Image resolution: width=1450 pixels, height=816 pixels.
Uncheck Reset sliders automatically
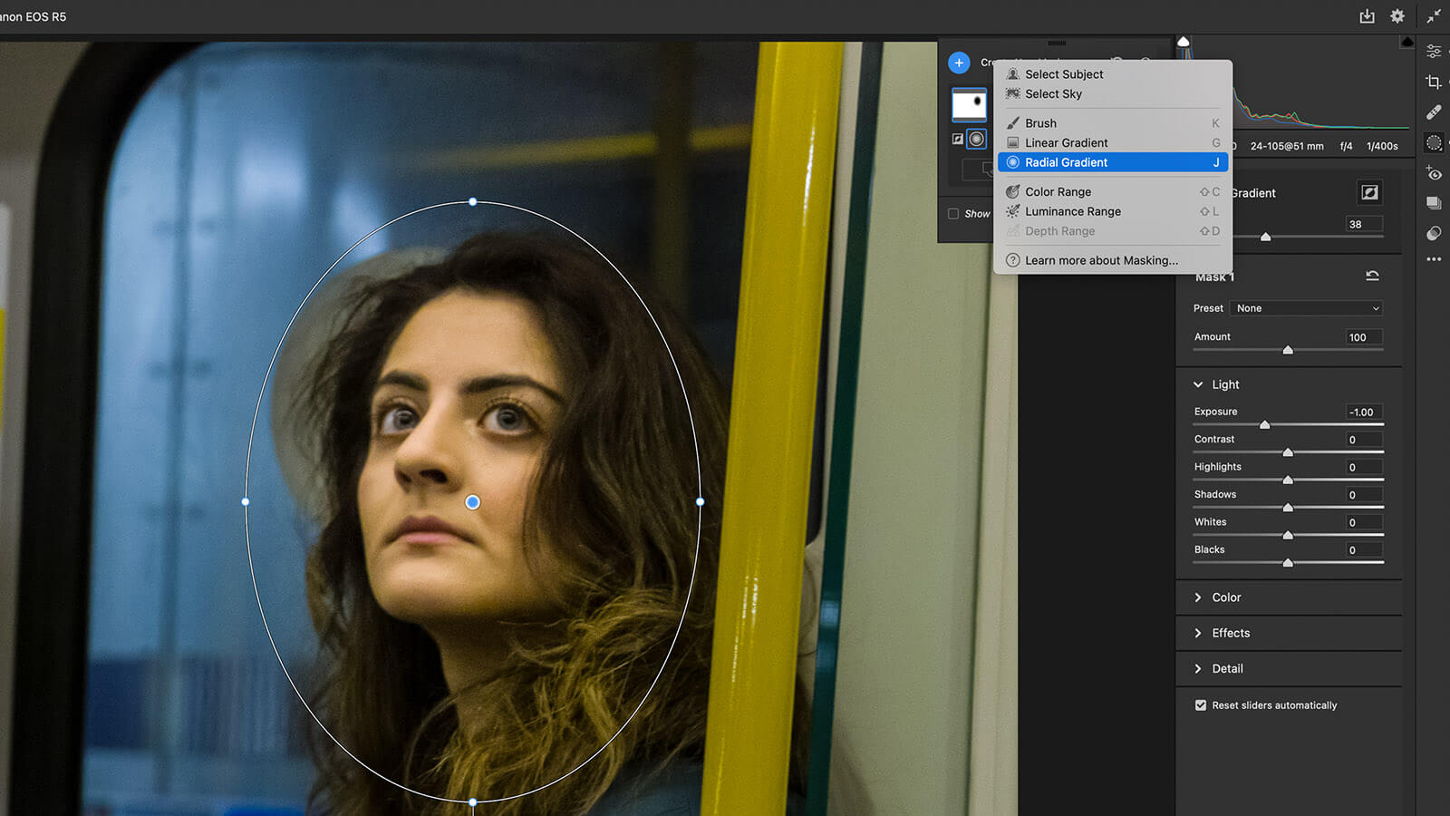[1201, 705]
